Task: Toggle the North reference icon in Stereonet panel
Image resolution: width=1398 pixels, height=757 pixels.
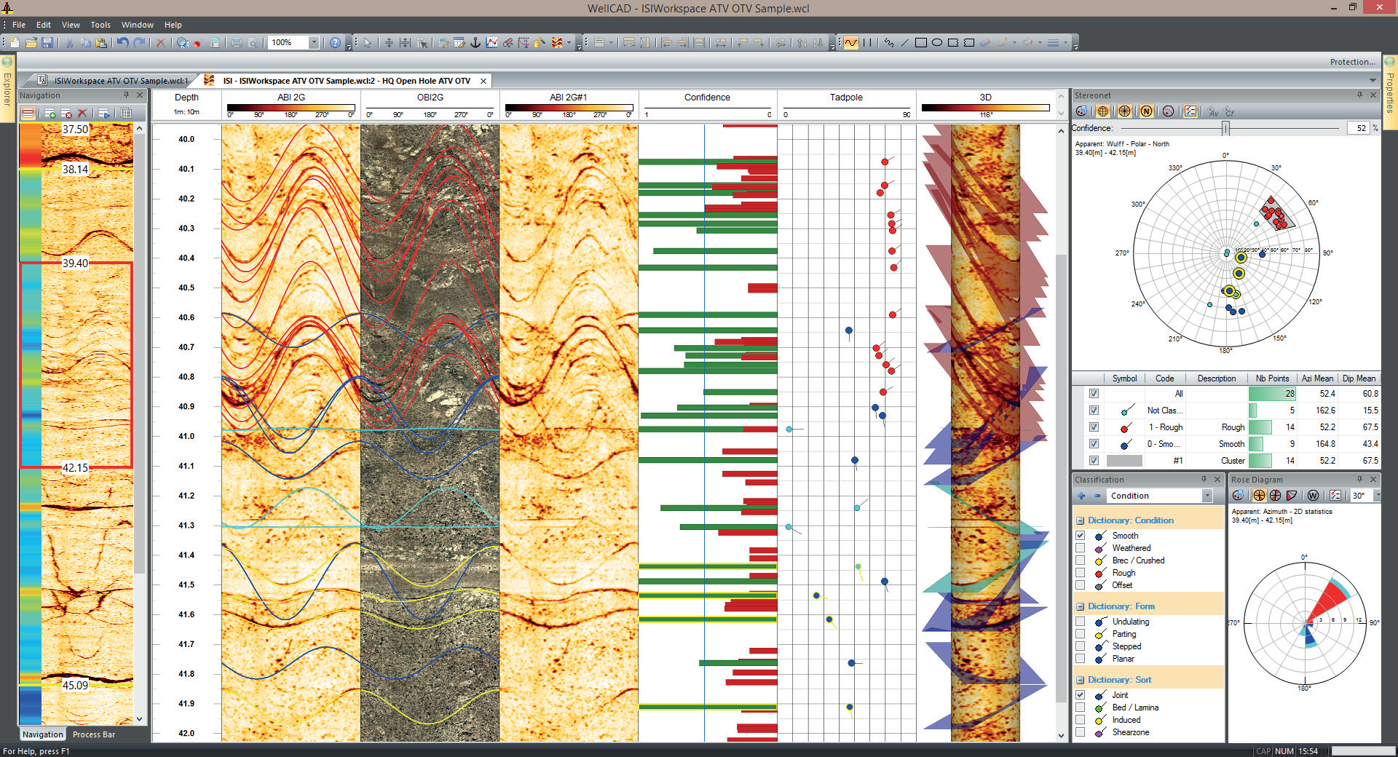Action: click(1147, 111)
